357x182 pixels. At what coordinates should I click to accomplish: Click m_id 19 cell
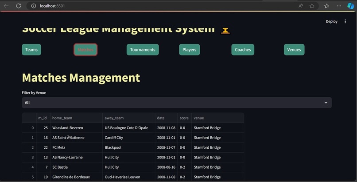point(43,177)
